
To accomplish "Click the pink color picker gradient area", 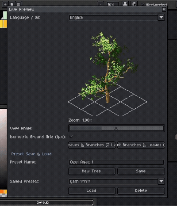I will (x=4, y=149).
